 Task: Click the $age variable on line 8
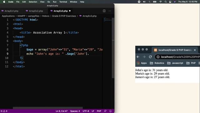point(30,50)
